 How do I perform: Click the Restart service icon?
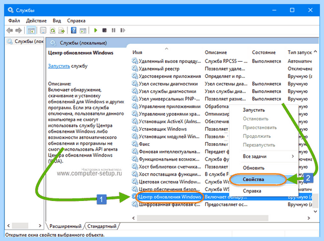123,30
